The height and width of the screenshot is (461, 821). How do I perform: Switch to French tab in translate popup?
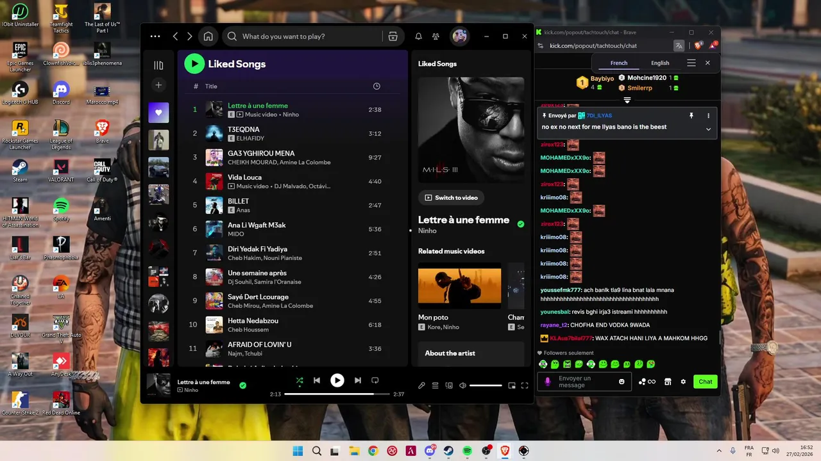point(619,63)
